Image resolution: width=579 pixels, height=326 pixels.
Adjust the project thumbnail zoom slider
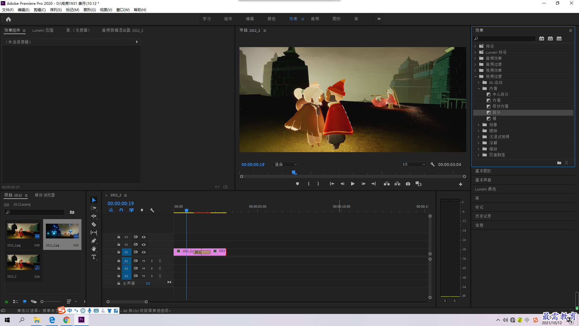[42, 302]
